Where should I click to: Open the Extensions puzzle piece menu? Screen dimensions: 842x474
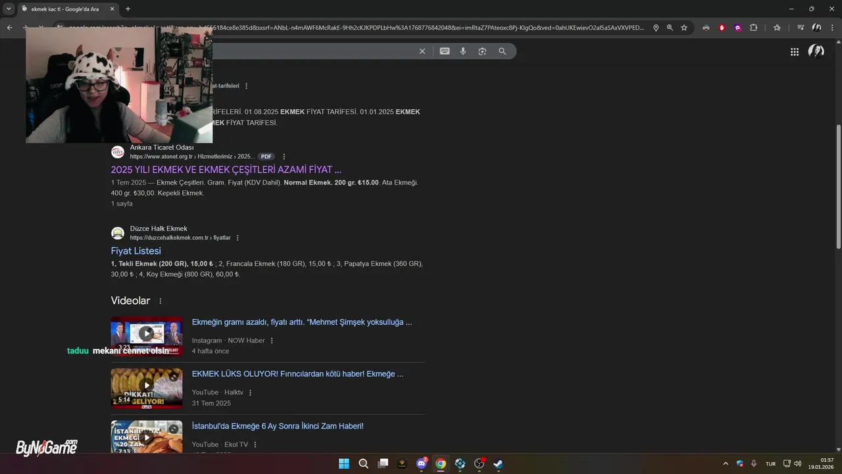(x=754, y=28)
